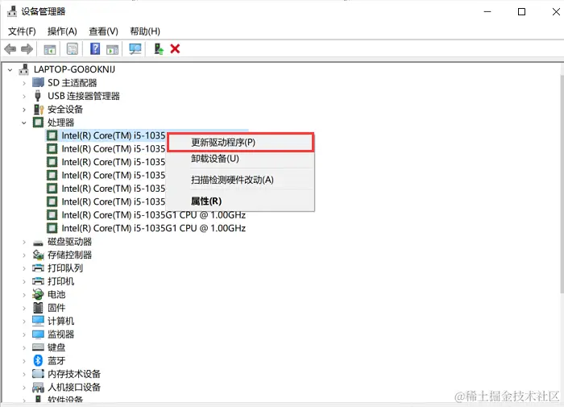
Task: Expand the 磁盘驱动器 node
Action: pos(23,242)
